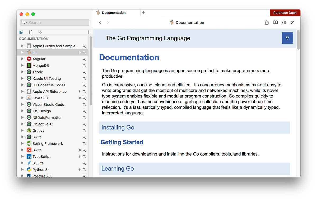Screen dimensions: 317x201
Task: Switch to the Documentation tab
Action: click(114, 12)
